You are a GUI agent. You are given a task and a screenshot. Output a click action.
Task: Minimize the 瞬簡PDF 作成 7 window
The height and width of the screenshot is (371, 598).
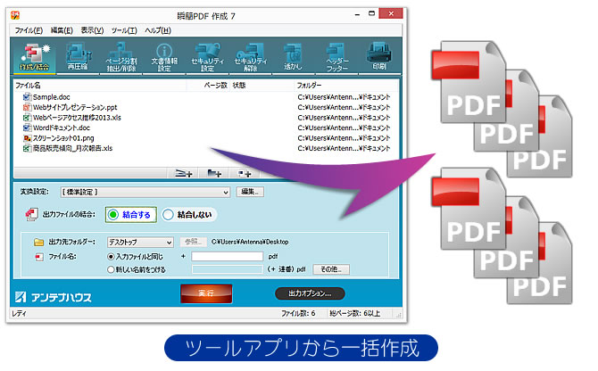click(x=357, y=14)
